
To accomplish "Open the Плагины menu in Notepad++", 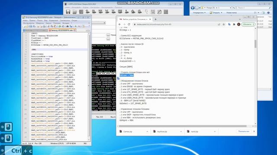I will tap(57, 23).
